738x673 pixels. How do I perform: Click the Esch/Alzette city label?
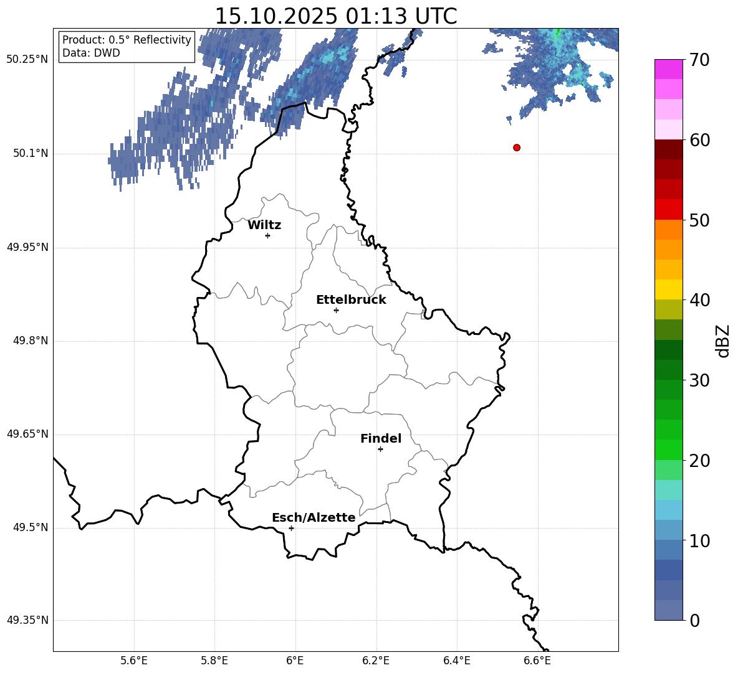[x=314, y=517]
